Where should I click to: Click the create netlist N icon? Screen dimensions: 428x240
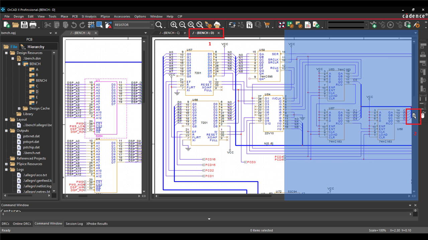click(x=249, y=25)
